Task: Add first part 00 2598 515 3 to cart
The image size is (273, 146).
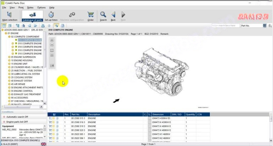Action: [50, 118]
